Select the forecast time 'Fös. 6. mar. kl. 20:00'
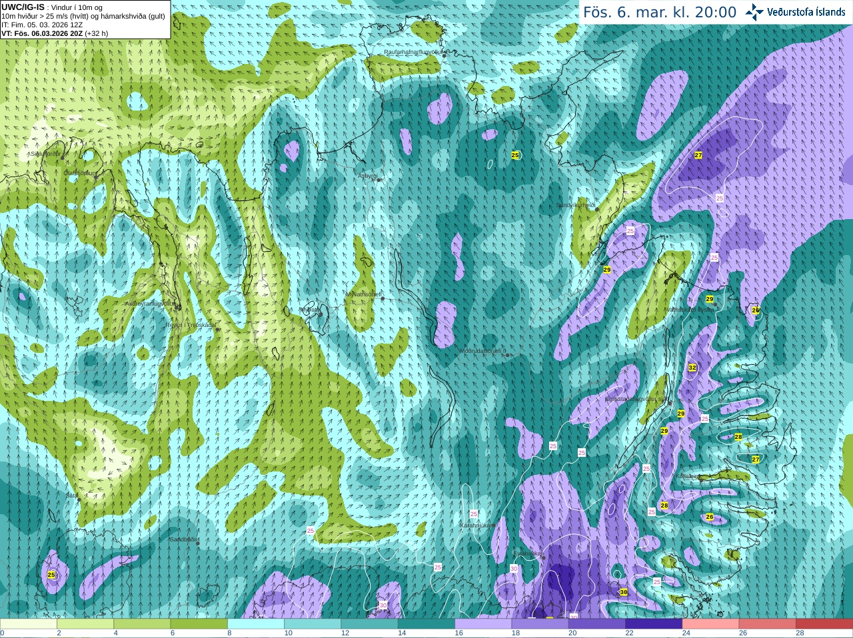 point(660,12)
